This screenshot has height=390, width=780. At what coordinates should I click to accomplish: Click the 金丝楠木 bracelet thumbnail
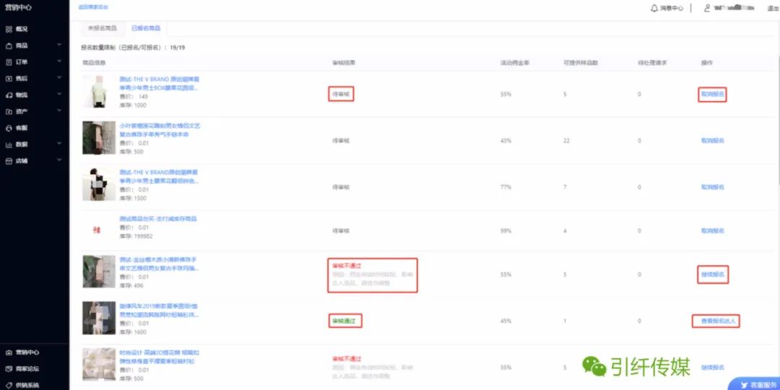[99, 272]
